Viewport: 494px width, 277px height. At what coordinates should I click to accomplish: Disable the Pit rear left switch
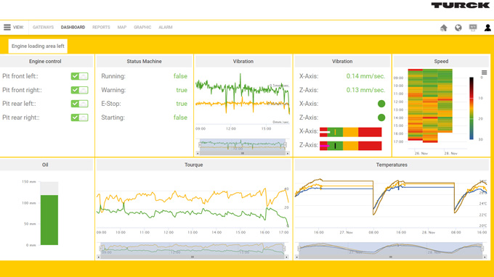[79, 104]
